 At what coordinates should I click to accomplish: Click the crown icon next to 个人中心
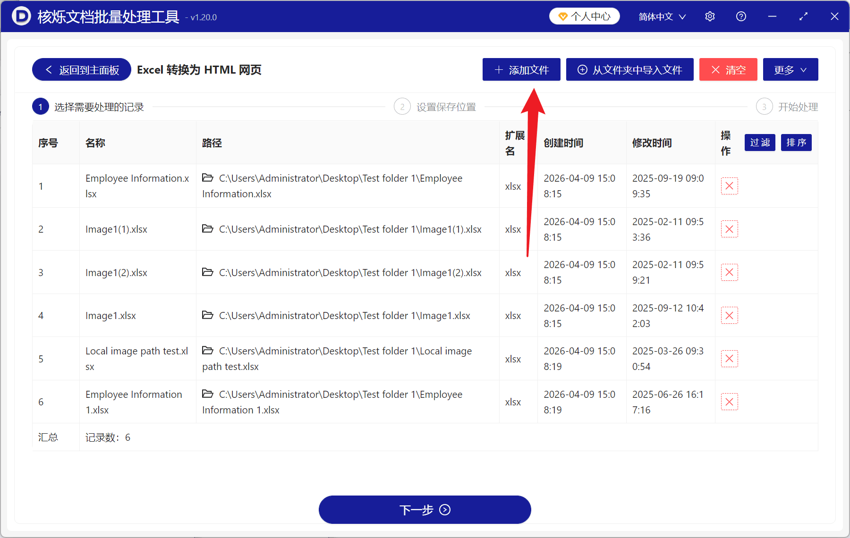[562, 16]
